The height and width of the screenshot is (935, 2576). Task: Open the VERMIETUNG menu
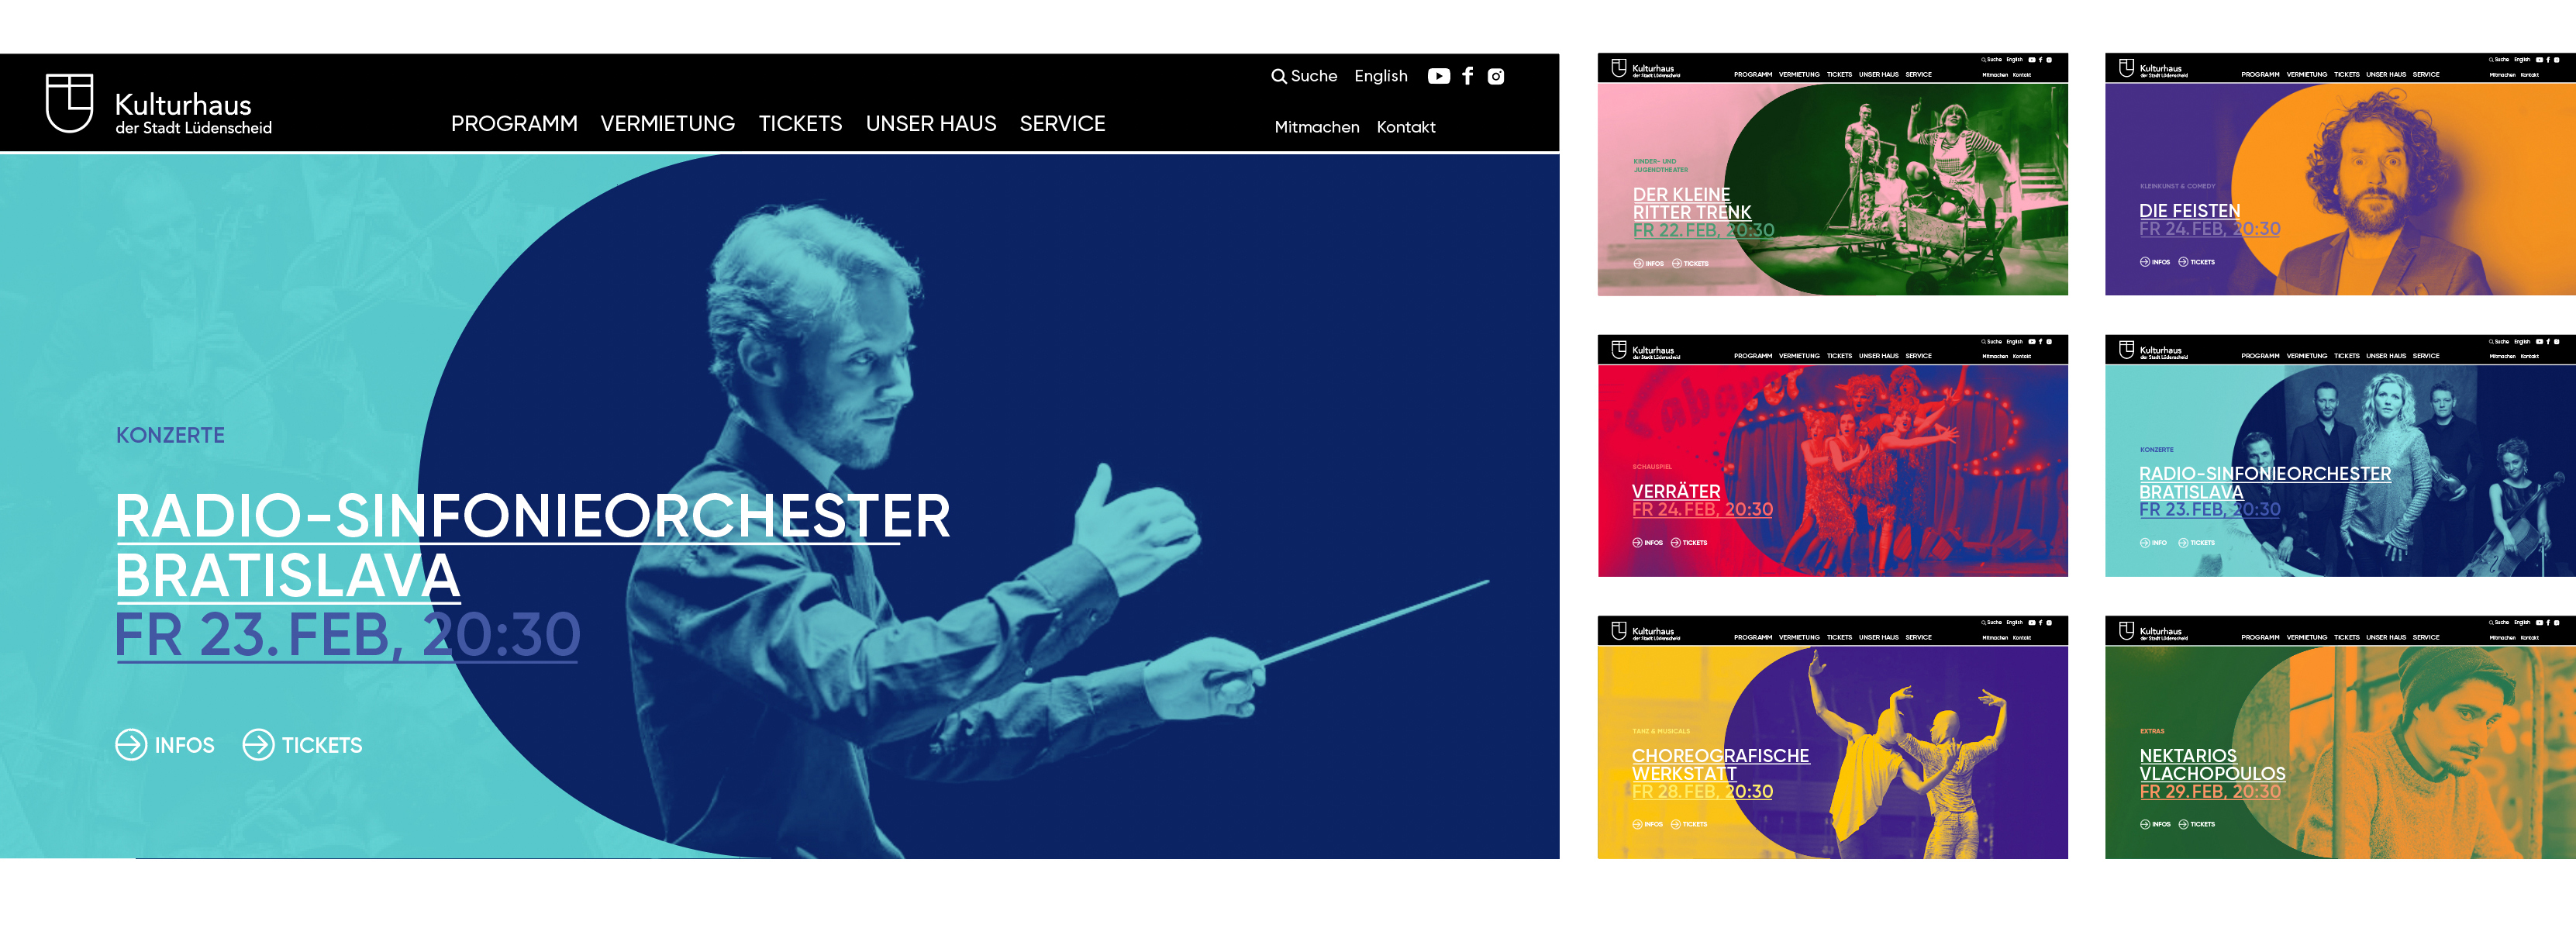[x=667, y=123]
